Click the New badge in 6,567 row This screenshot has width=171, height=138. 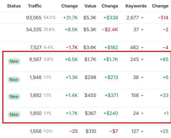pyautogui.click(x=14, y=61)
